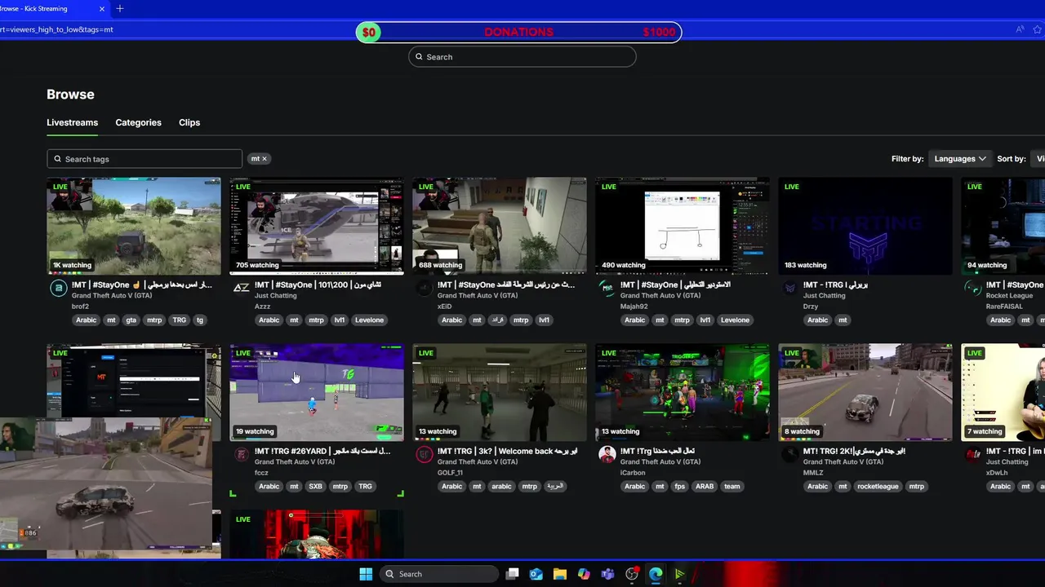1045x587 pixels.
Task: Open MMLZ's channel avatar
Action: (x=789, y=454)
